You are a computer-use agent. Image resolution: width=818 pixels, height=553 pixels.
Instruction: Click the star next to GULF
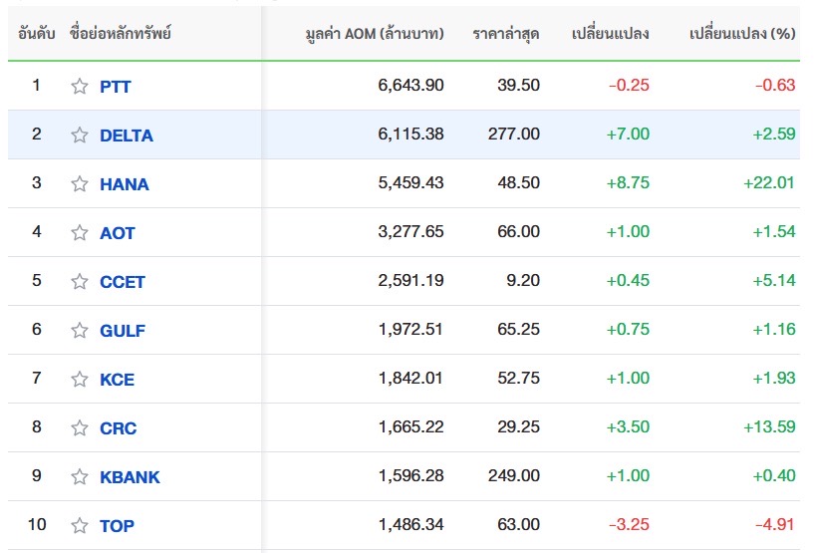[x=80, y=330]
